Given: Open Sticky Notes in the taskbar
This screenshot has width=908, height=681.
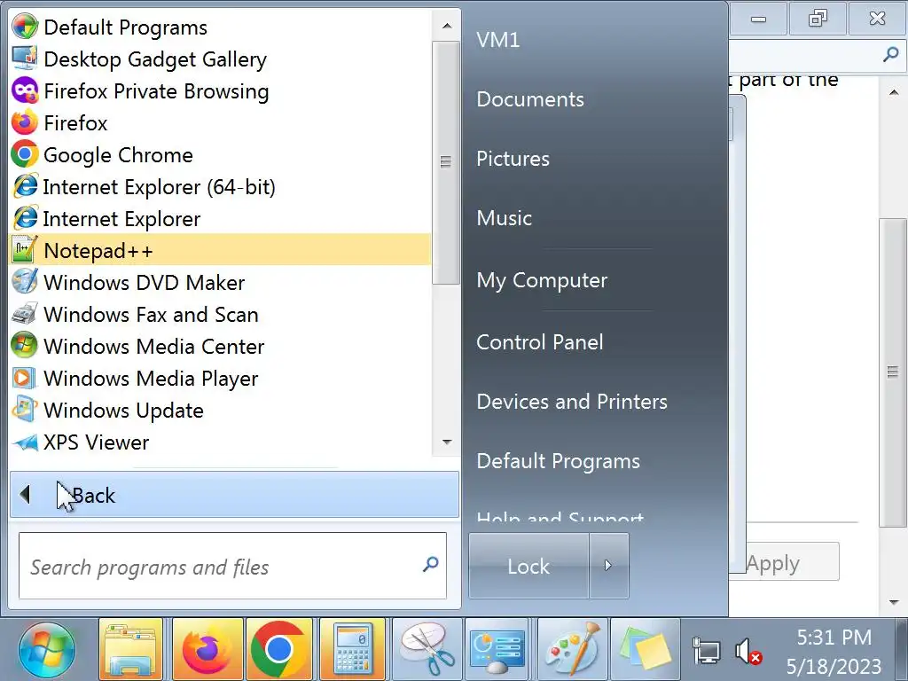Looking at the screenshot, I should 646,650.
